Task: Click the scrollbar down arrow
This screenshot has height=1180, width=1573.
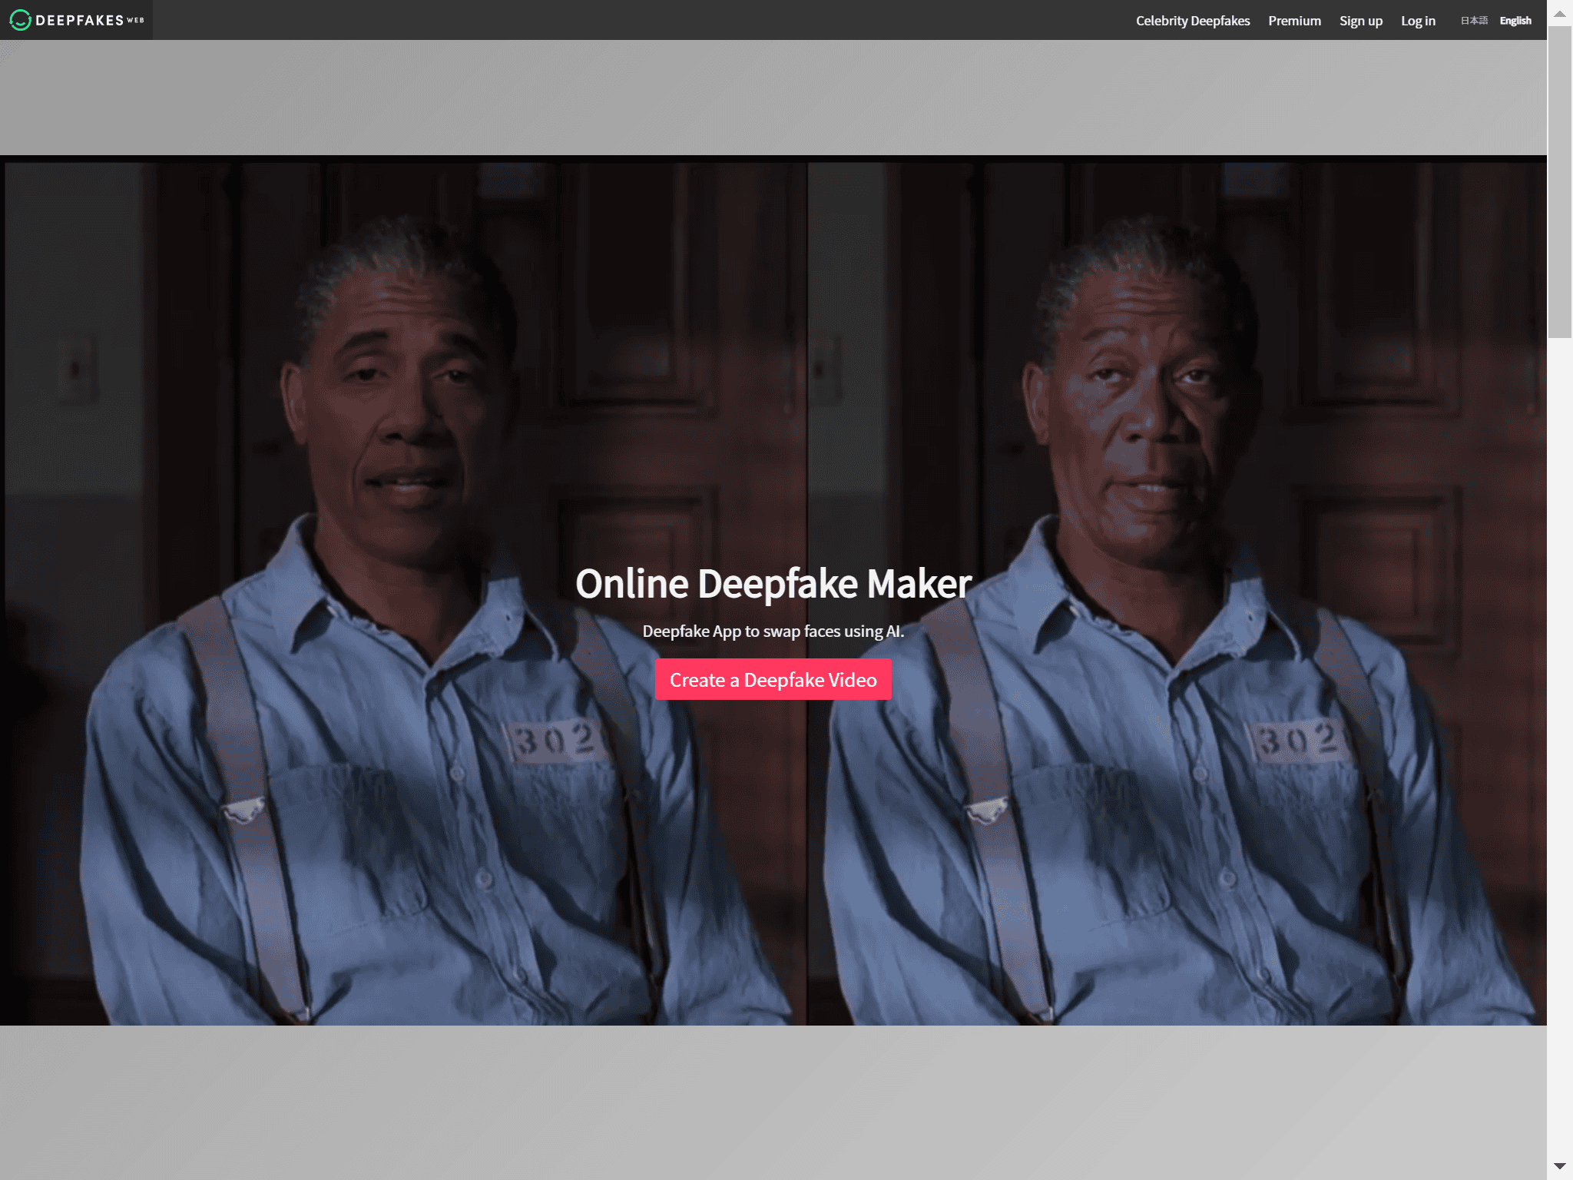Action: 1560,1166
